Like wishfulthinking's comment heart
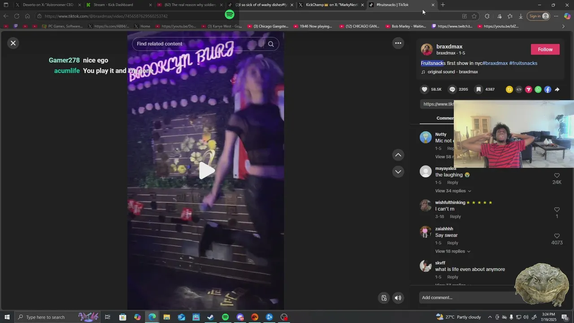574x323 pixels. tap(557, 210)
